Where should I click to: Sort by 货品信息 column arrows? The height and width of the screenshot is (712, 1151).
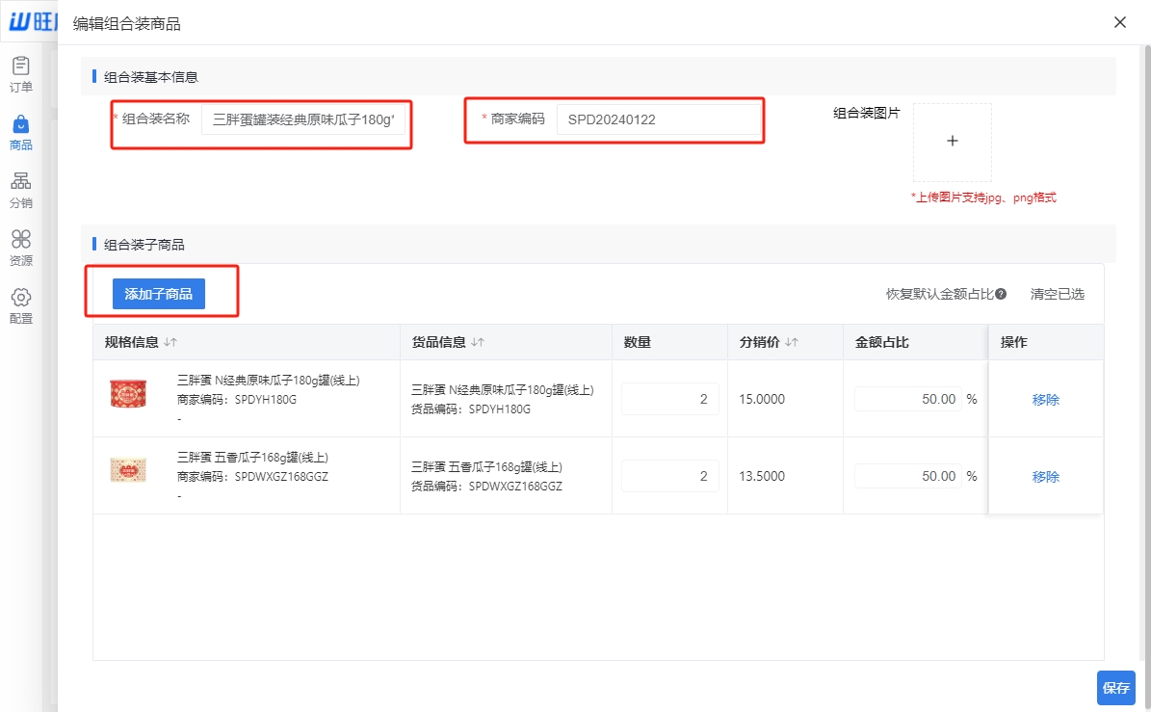click(478, 342)
